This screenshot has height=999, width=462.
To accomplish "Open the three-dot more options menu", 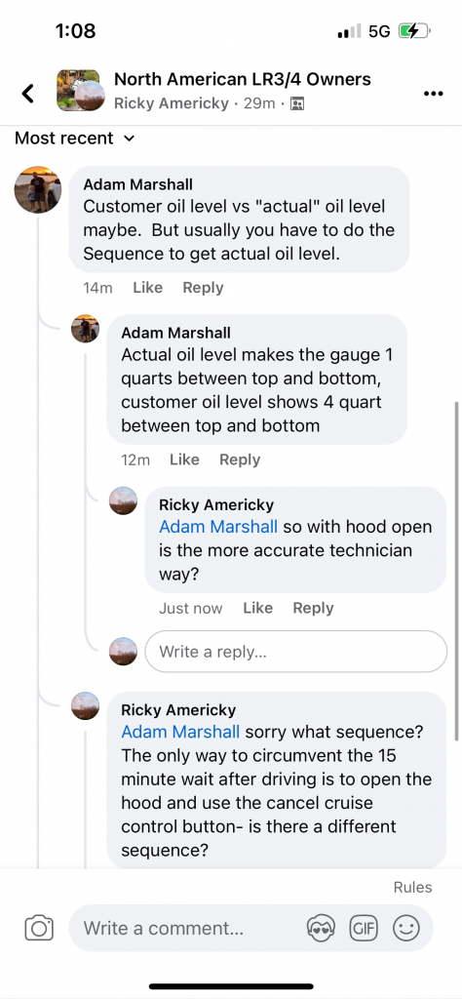I will coord(433,94).
